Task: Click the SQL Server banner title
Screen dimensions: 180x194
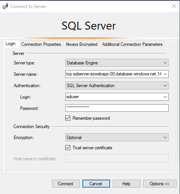Action: point(88,26)
